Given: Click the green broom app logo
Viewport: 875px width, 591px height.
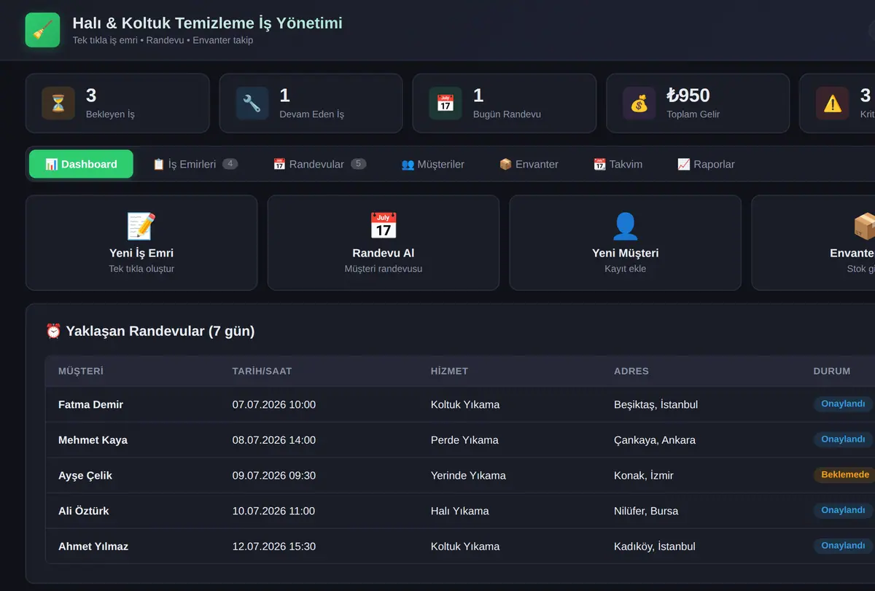Looking at the screenshot, I should (42, 30).
